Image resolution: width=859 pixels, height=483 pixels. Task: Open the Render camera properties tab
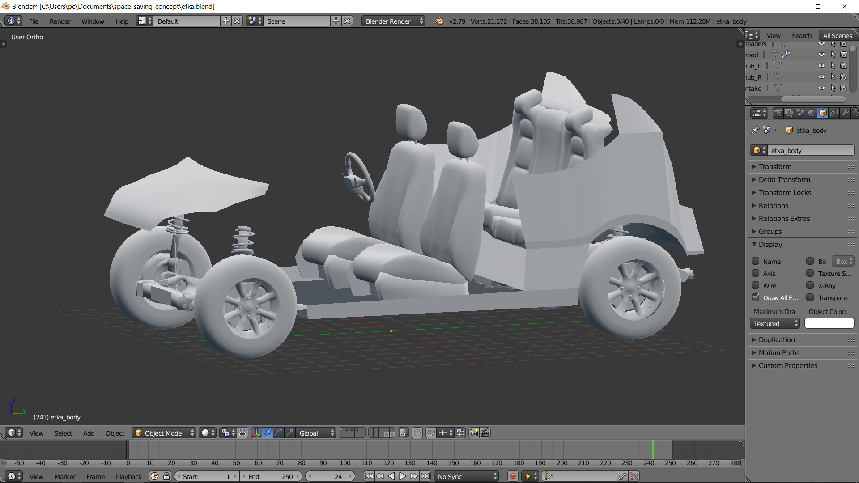pyautogui.click(x=778, y=113)
